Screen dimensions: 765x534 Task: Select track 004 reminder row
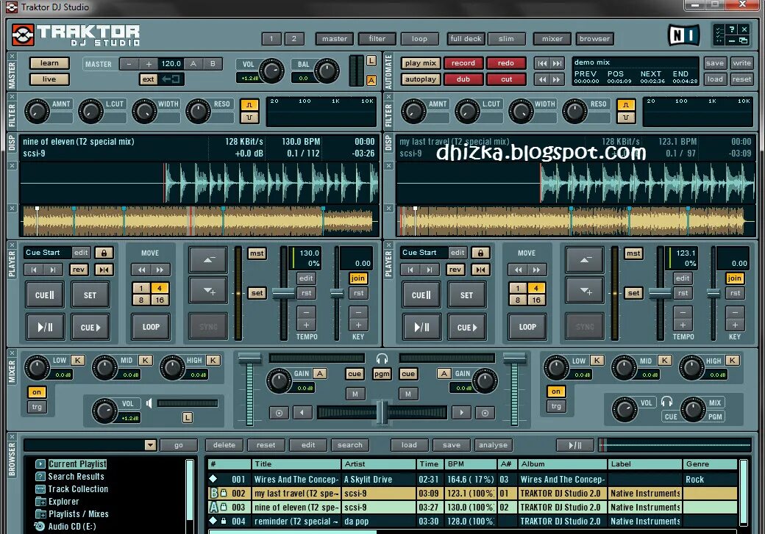tap(472, 521)
